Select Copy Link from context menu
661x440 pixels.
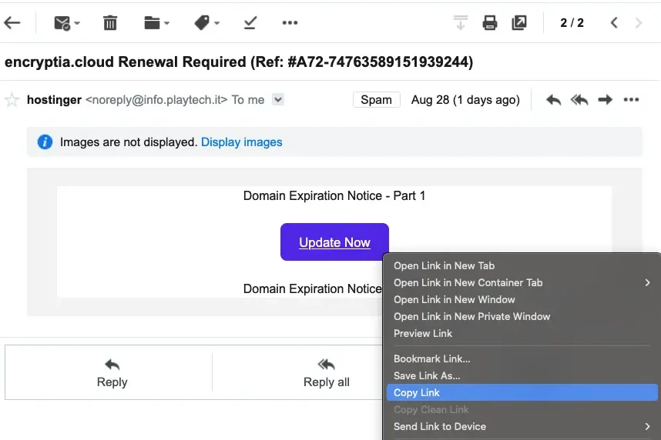pos(417,393)
